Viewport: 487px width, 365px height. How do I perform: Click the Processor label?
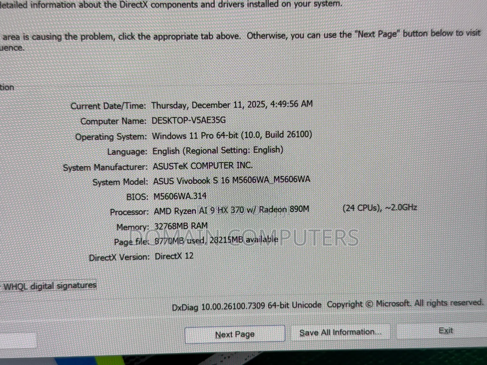point(129,212)
